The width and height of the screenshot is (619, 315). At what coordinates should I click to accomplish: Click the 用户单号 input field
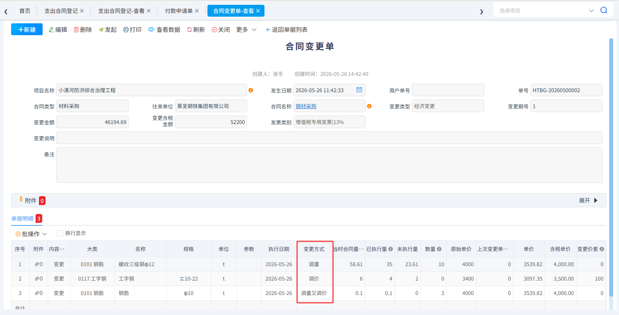(448, 90)
